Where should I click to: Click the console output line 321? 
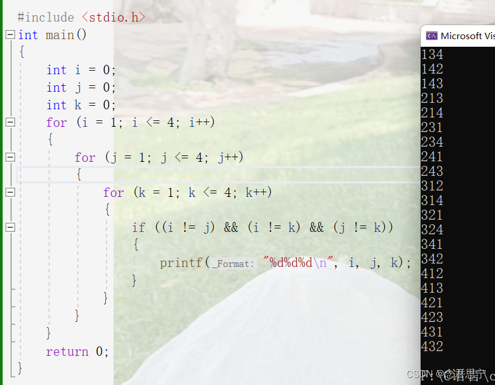point(432,215)
